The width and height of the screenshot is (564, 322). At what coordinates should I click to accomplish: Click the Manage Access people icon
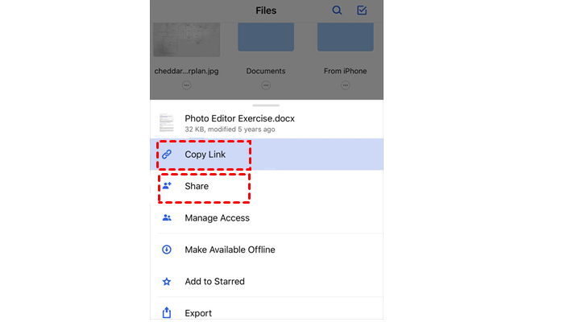coord(167,217)
